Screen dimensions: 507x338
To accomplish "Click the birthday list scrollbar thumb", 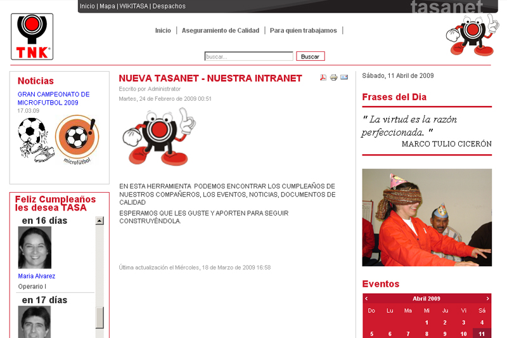I will 99,318.
